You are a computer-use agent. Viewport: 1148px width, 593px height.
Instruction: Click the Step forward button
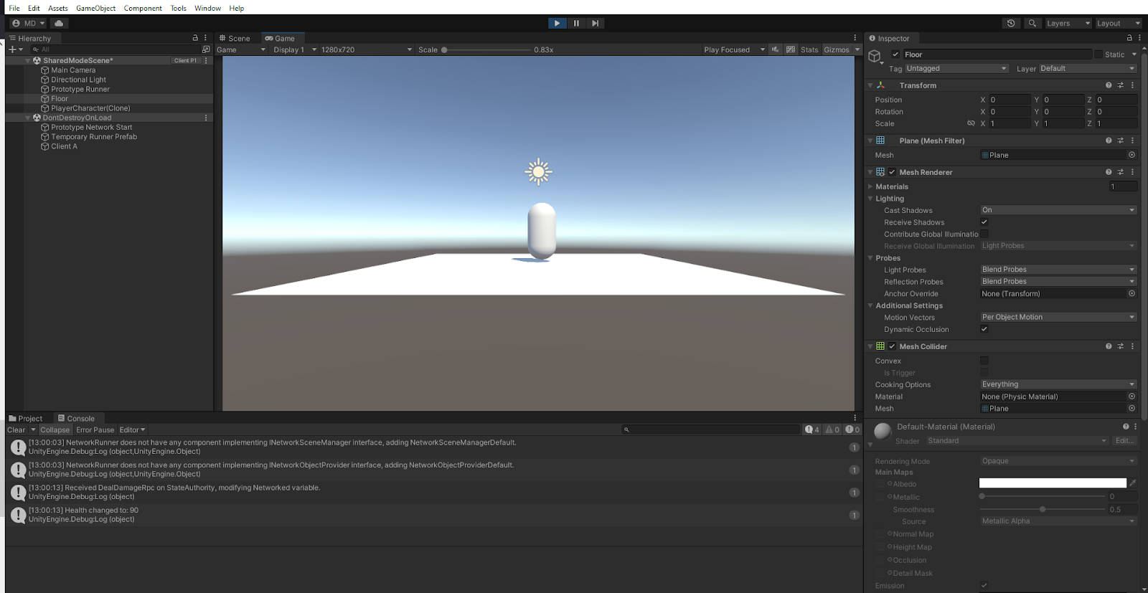pos(595,23)
